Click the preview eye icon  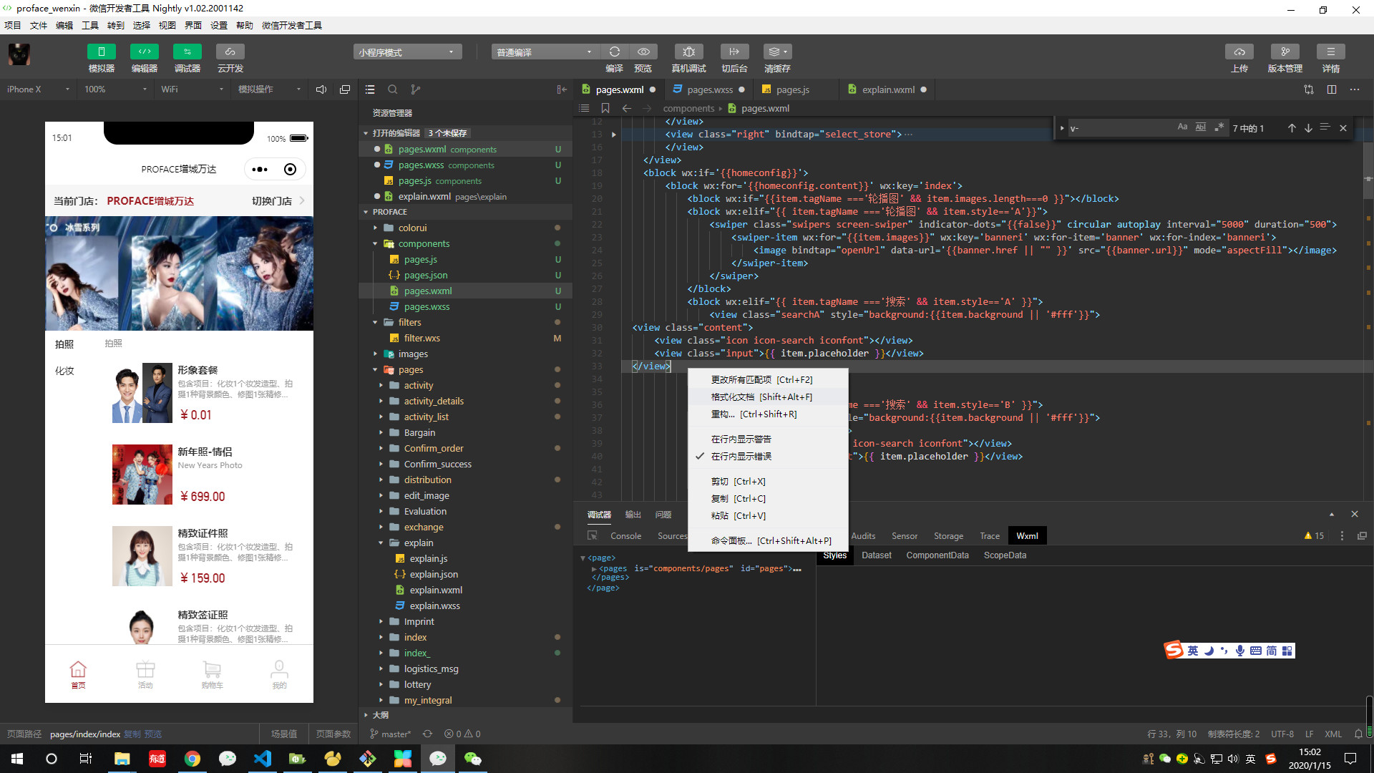pyautogui.click(x=643, y=52)
